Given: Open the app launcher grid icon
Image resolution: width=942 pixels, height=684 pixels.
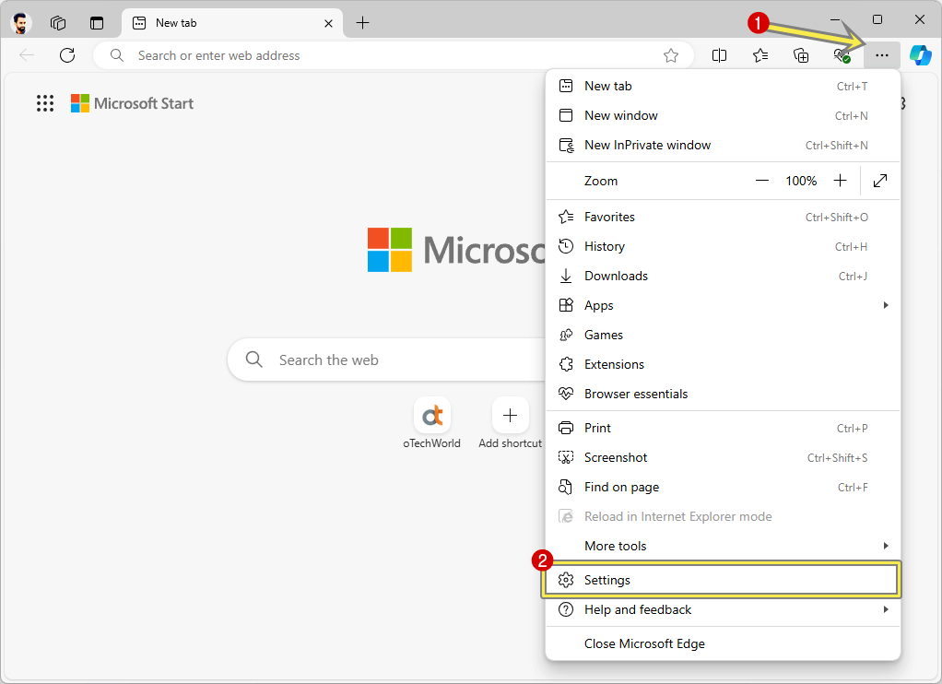Looking at the screenshot, I should tap(45, 103).
